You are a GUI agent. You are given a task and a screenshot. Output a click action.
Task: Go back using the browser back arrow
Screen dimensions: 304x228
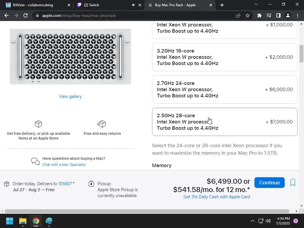coord(7,15)
